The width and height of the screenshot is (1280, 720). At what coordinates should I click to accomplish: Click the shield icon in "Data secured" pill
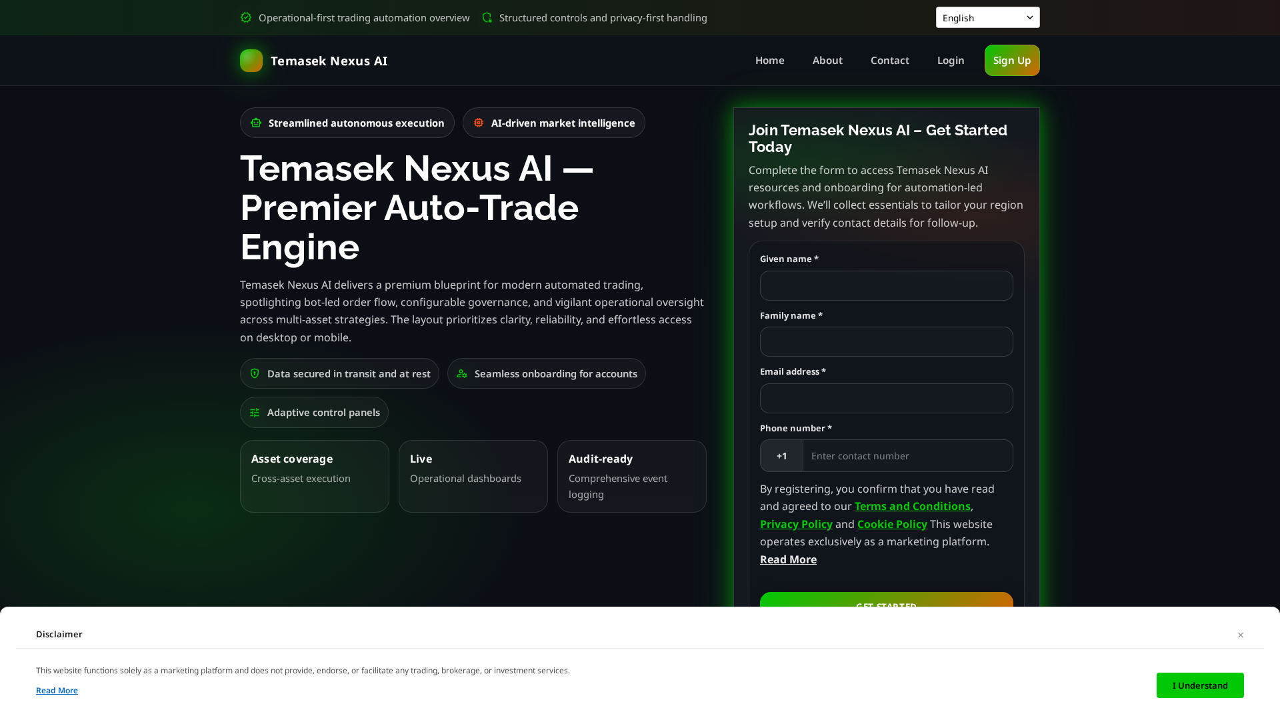coord(255,373)
